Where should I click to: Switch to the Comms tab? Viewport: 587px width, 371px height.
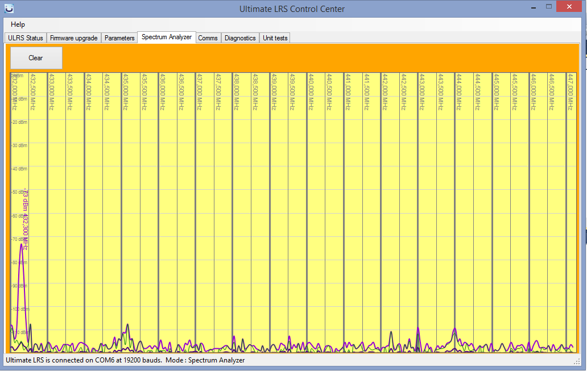[208, 37]
